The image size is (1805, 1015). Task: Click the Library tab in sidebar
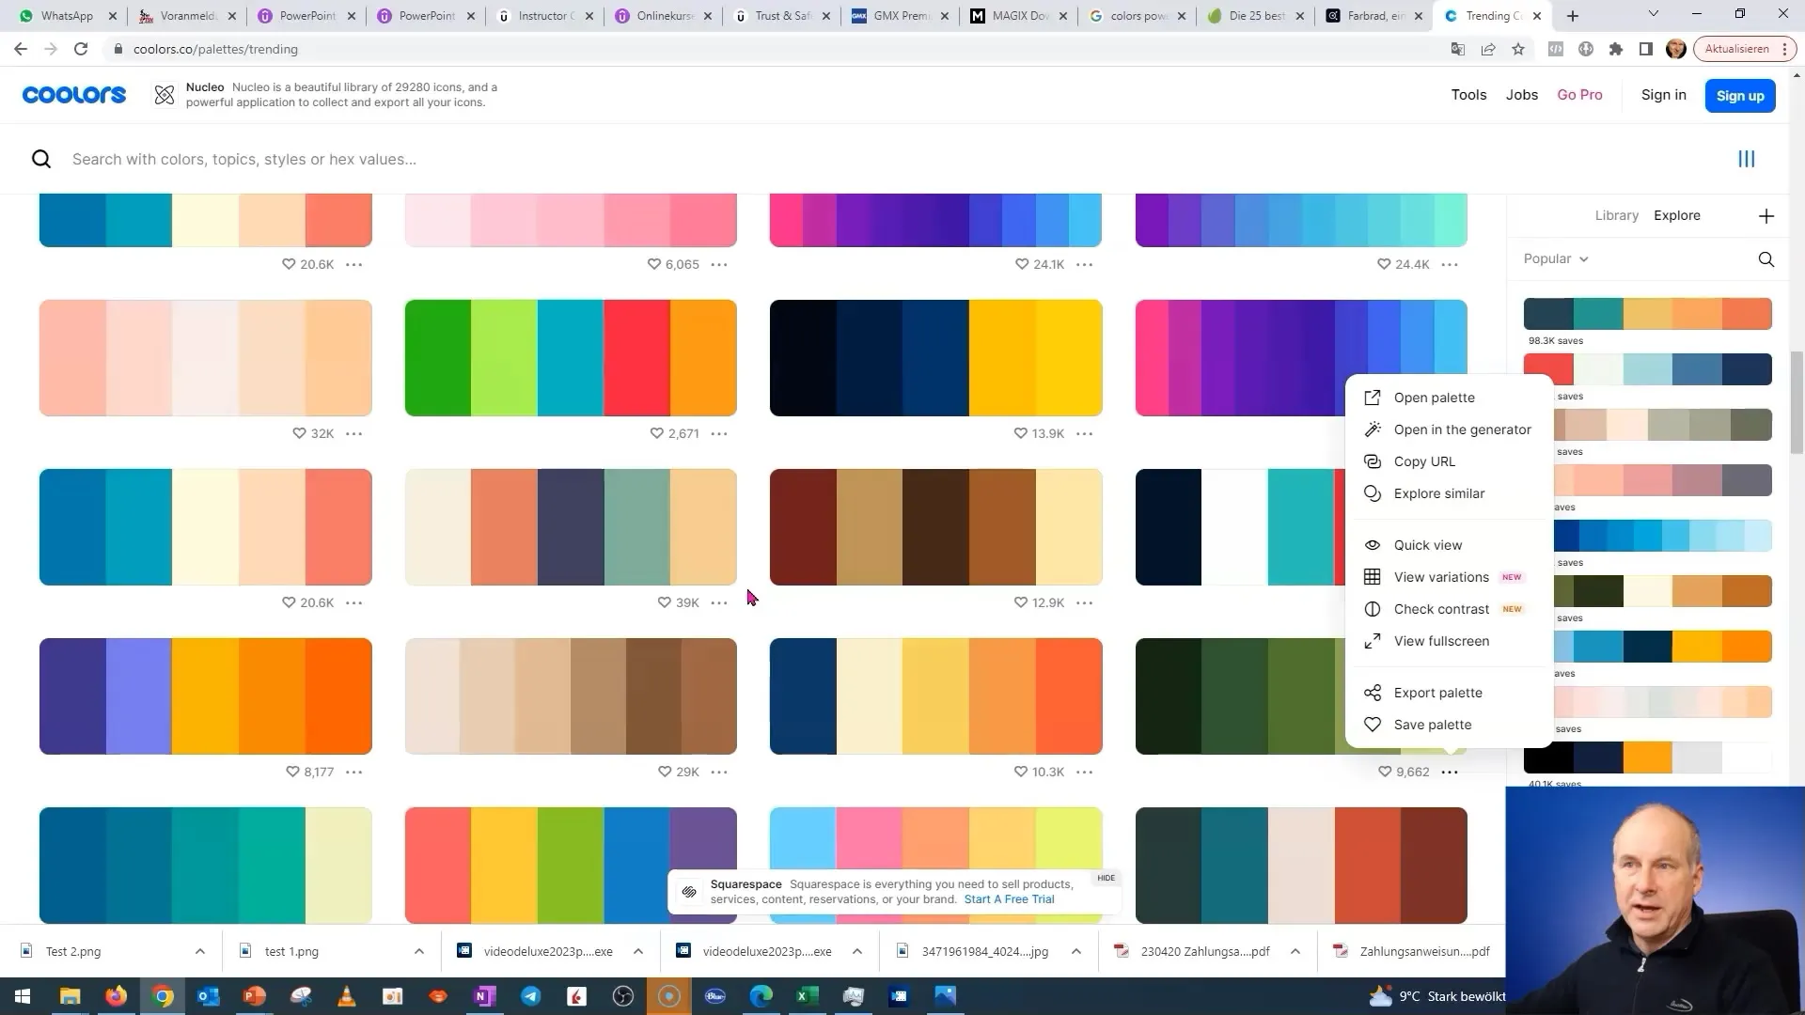coord(1615,214)
